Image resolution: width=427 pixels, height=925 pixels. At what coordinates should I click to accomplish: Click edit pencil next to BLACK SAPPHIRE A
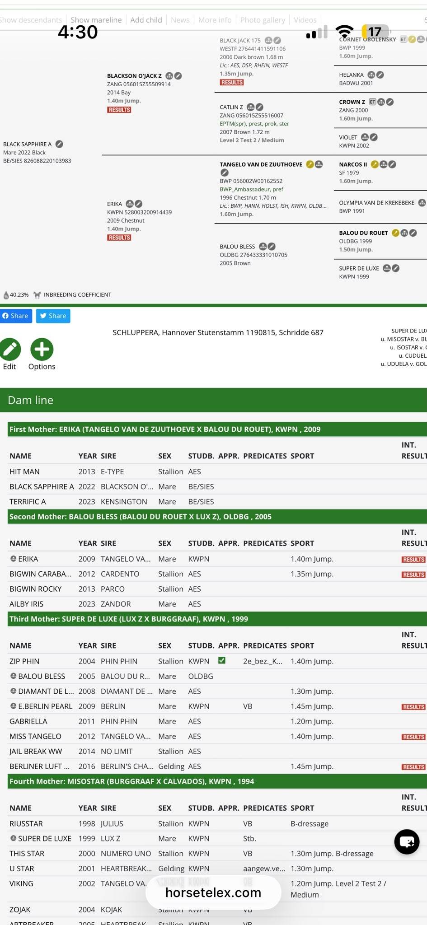click(x=59, y=144)
